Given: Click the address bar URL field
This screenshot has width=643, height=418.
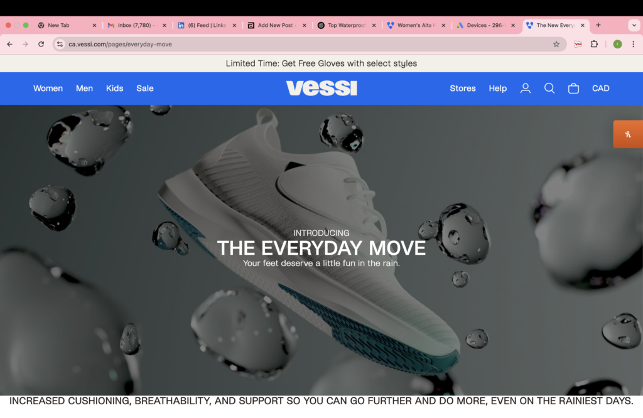Looking at the screenshot, I should pyautogui.click(x=308, y=45).
